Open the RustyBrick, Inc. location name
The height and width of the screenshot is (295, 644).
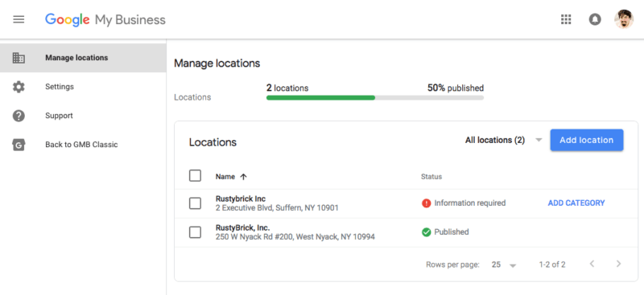point(243,227)
